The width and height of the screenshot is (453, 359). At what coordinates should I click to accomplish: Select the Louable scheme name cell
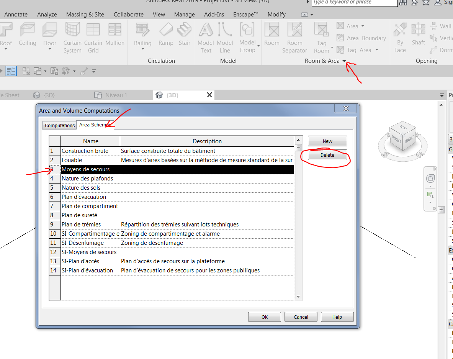90,160
